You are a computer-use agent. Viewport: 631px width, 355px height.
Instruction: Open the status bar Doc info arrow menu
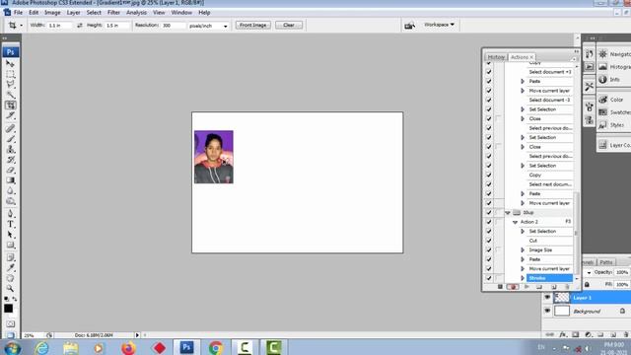(137, 335)
